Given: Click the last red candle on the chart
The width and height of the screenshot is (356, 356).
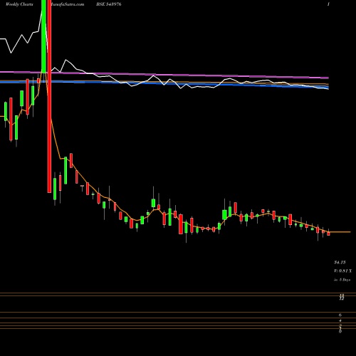Looking at the screenshot, I should pyautogui.click(x=328, y=234).
